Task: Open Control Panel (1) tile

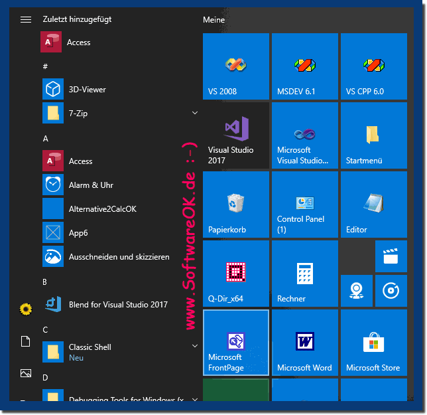Action: (x=305, y=205)
